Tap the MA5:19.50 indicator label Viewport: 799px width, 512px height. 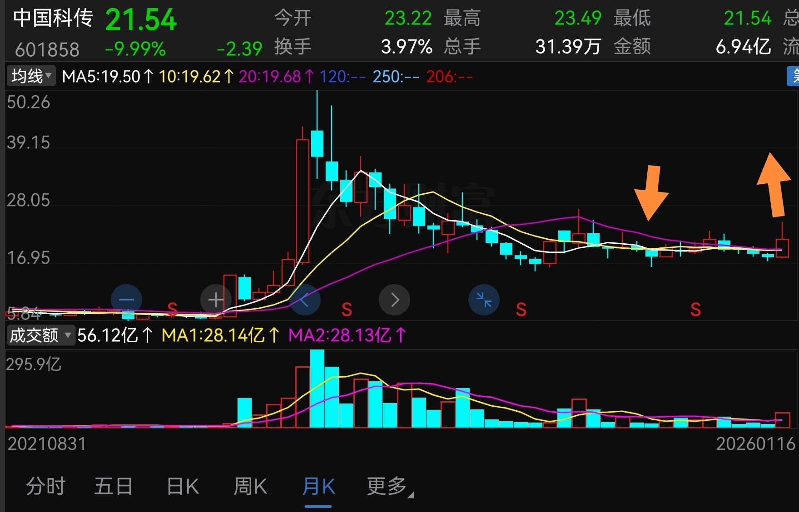click(x=108, y=77)
